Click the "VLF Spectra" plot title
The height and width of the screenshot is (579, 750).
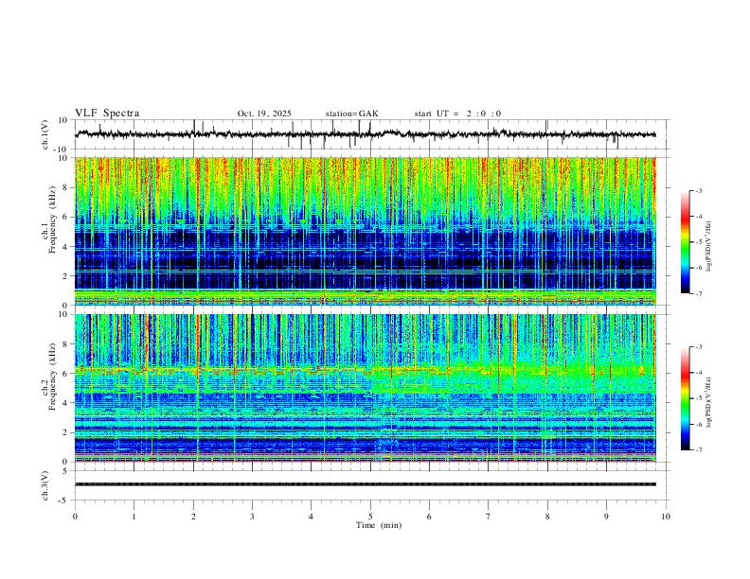[x=107, y=114]
